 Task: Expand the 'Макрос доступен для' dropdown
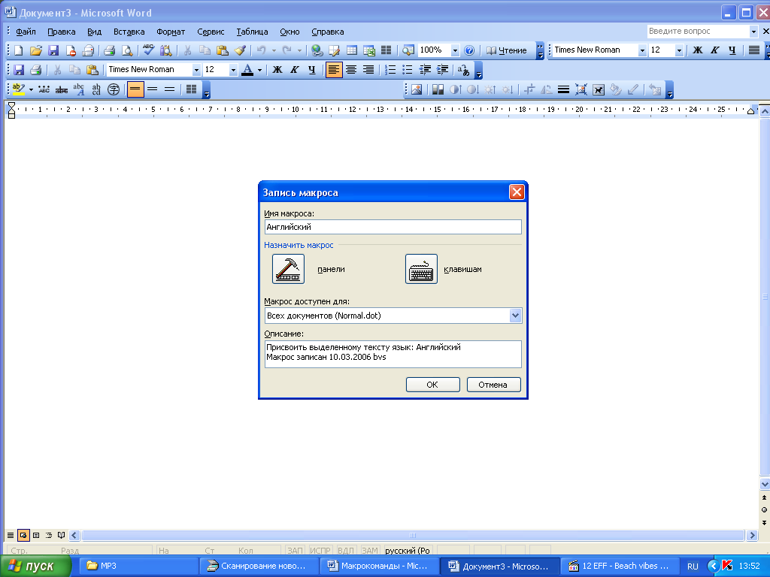pyautogui.click(x=515, y=316)
